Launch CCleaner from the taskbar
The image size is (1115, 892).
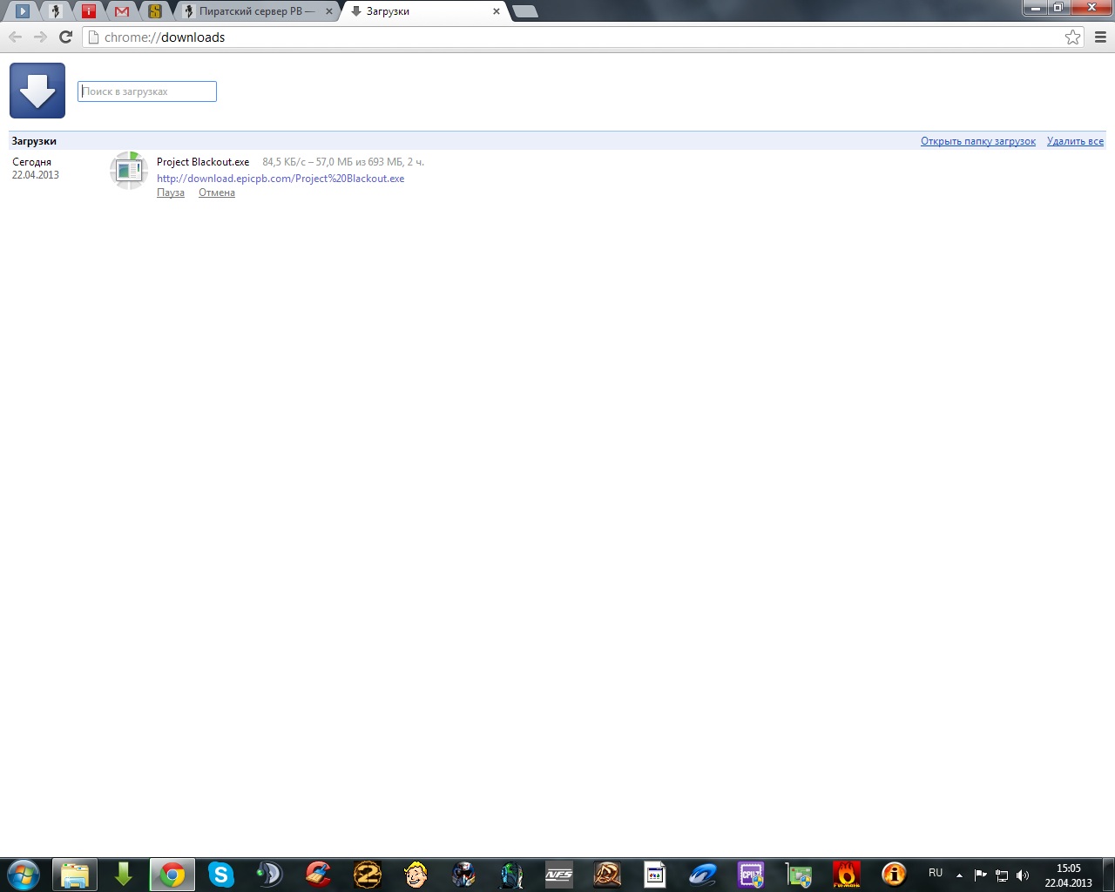click(319, 875)
